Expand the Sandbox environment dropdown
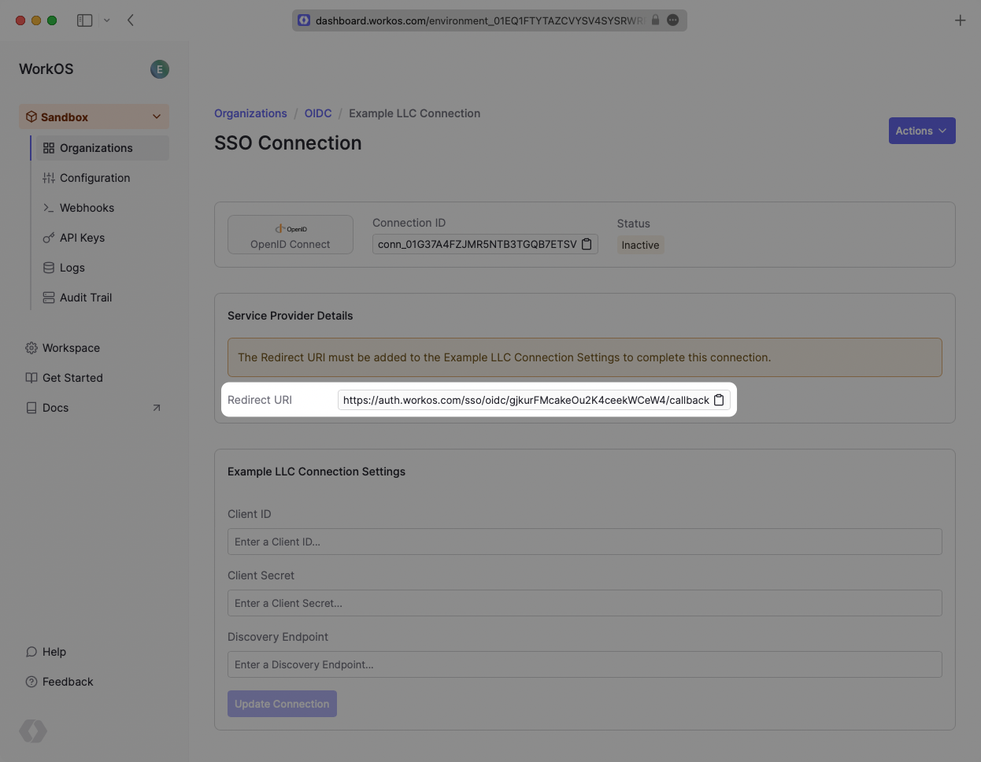This screenshot has height=762, width=981. click(x=157, y=117)
